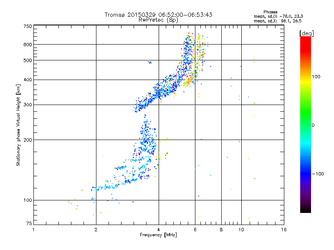Click the '75' y-axis tick label
This screenshot has width=334, height=250.
(29, 223)
